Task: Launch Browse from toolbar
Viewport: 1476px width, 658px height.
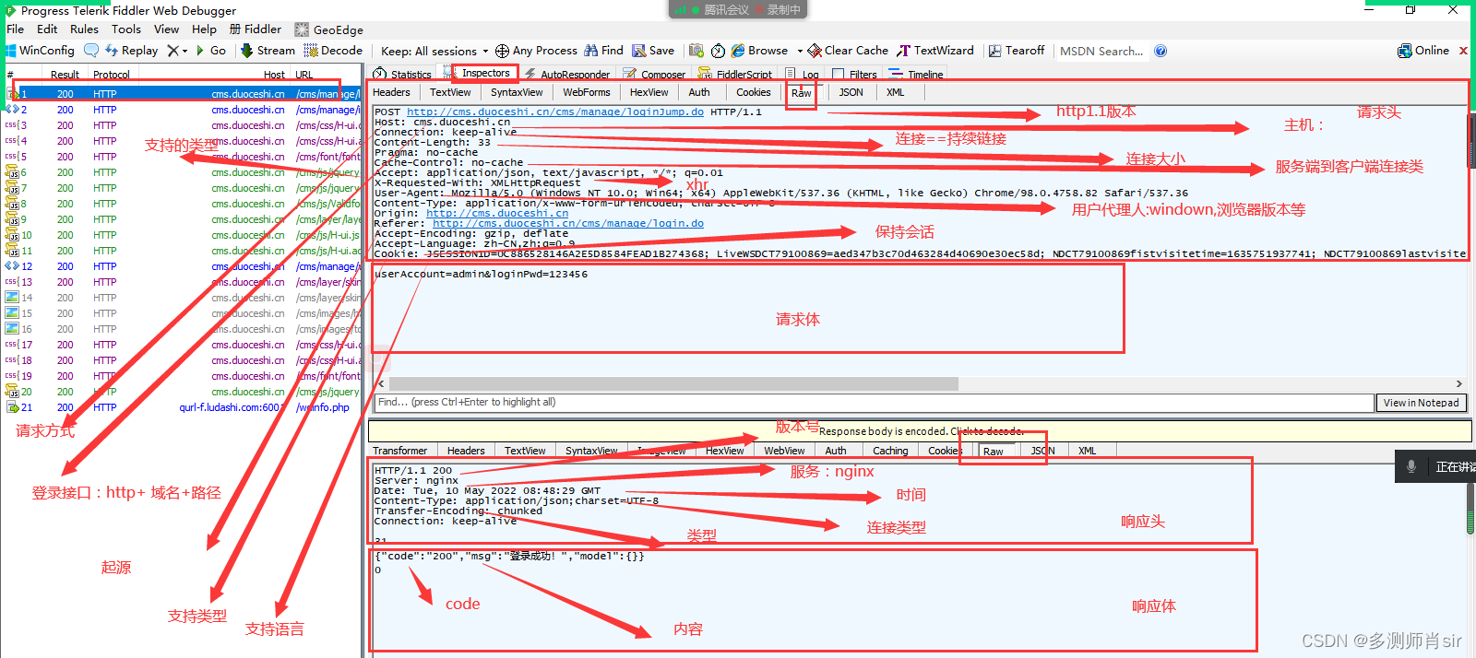Action: 760,51
